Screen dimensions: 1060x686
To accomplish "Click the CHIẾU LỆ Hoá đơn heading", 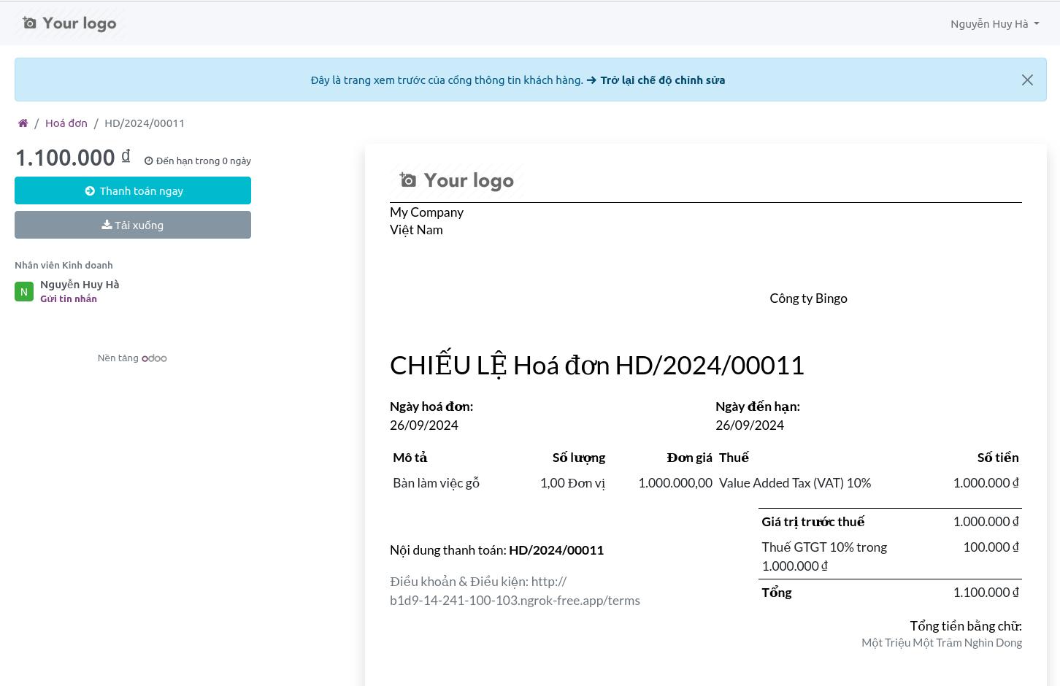I will point(596,365).
